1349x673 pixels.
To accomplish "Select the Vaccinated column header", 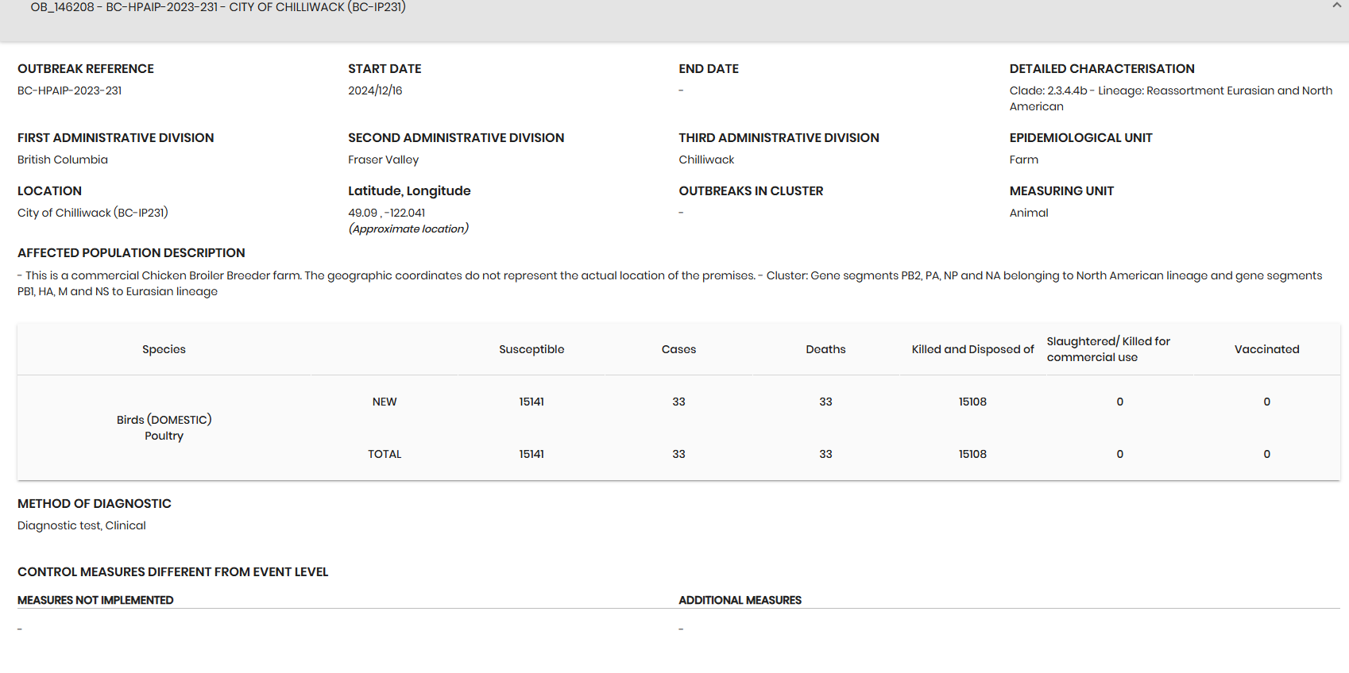I will pos(1266,349).
